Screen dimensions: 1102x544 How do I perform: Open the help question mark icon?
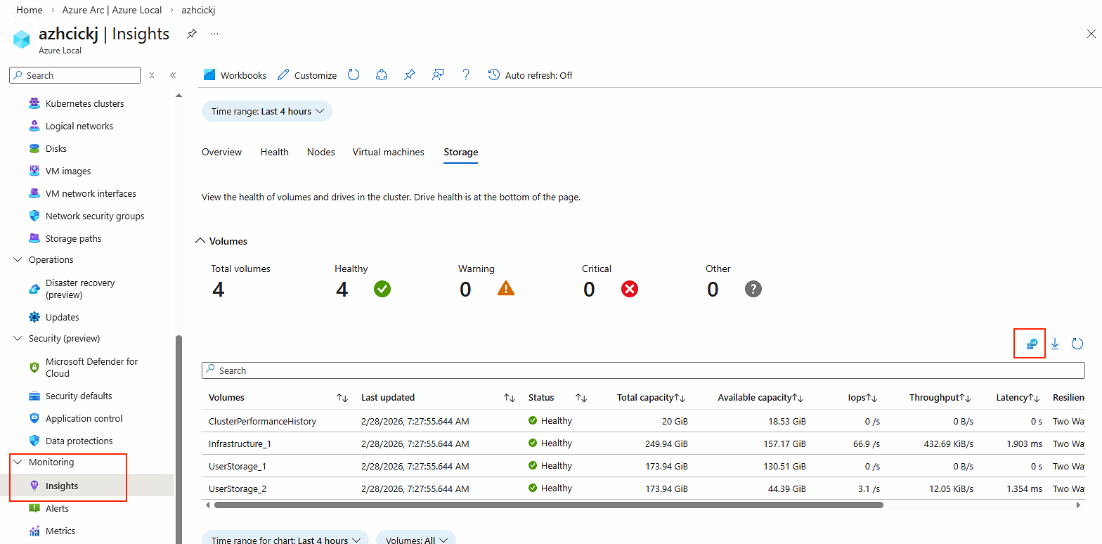[465, 75]
